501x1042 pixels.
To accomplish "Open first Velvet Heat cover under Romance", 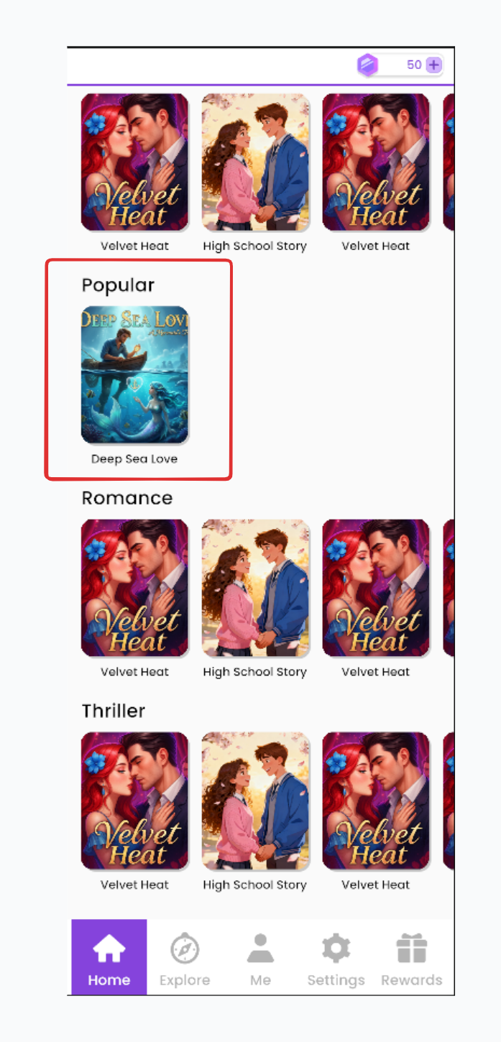I will (134, 588).
